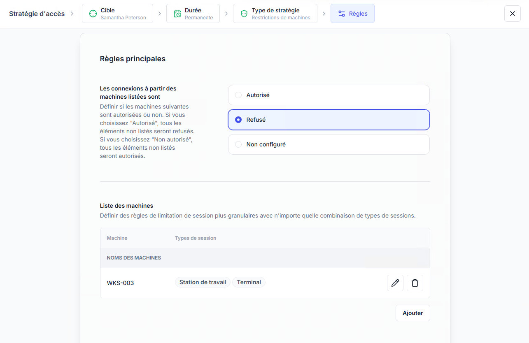Click the Station de travail session tag
The width and height of the screenshot is (529, 343).
point(203,282)
